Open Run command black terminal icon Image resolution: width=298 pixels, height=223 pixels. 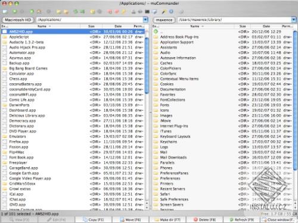147,12
